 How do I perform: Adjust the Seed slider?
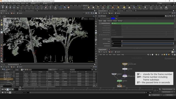[x=148, y=41]
